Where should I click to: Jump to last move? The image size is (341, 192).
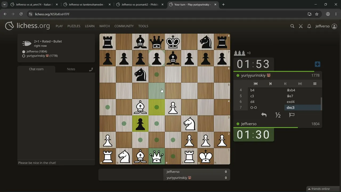300,84
